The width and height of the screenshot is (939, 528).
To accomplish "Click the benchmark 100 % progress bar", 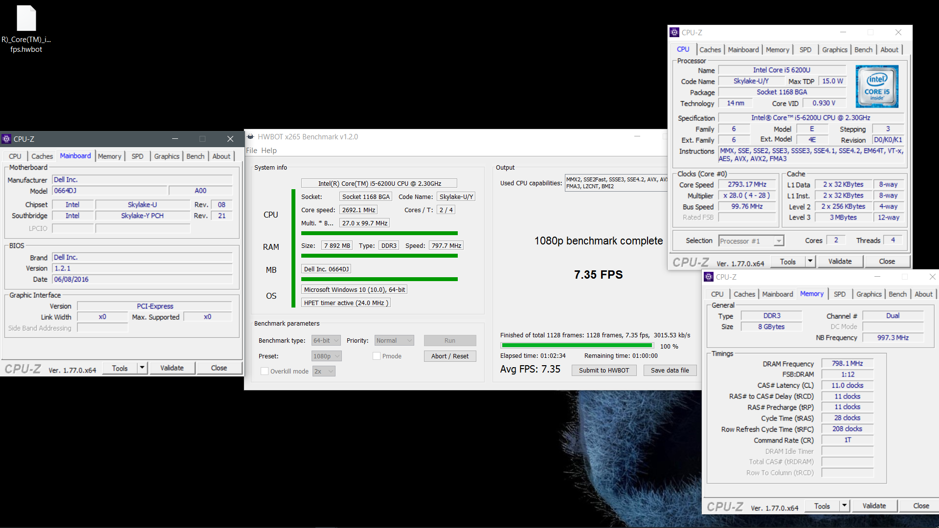I will [577, 346].
